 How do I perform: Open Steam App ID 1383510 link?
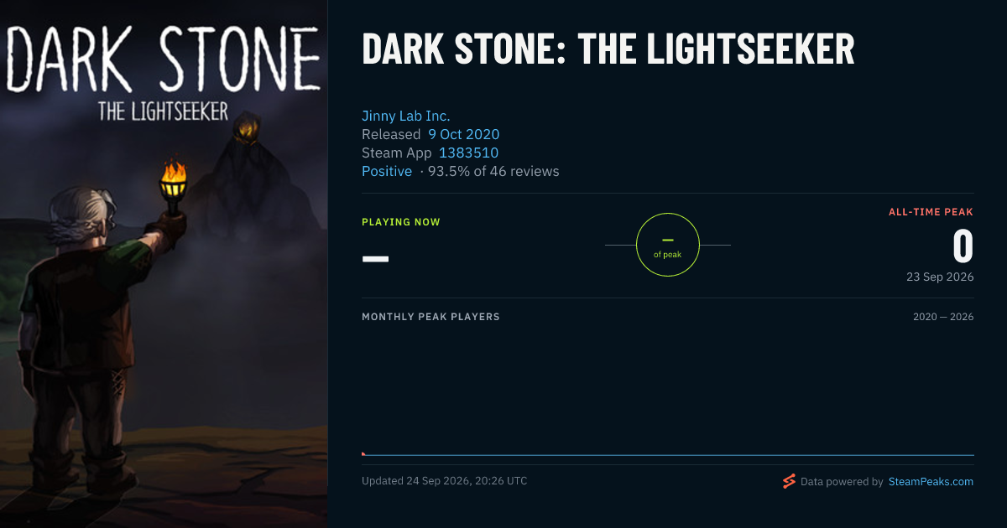click(469, 153)
